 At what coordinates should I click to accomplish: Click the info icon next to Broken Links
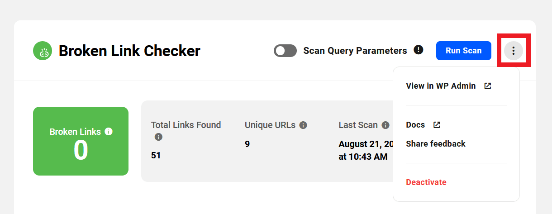108,132
